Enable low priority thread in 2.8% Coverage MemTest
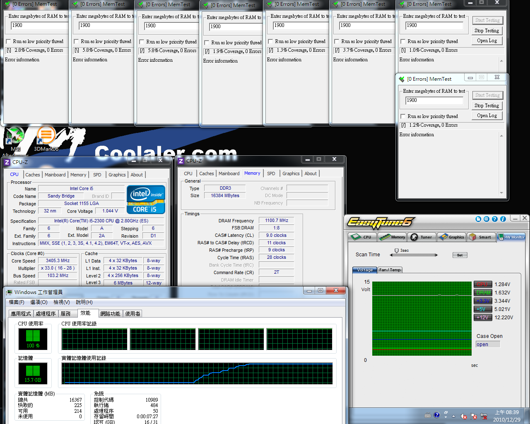The height and width of the screenshot is (424, 530). tap(8, 41)
